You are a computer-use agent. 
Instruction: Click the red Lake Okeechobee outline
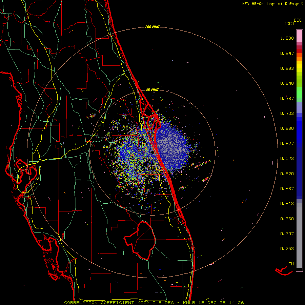[140, 240]
